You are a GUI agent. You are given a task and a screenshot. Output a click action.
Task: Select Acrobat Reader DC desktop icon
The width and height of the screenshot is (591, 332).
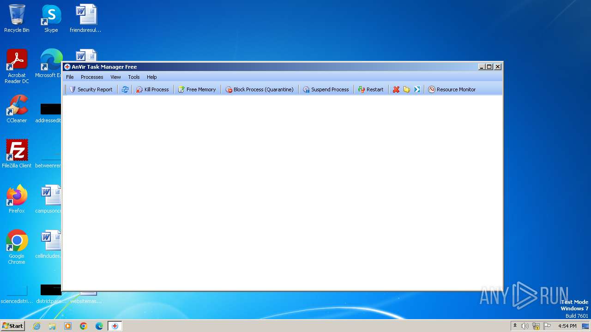17,66
